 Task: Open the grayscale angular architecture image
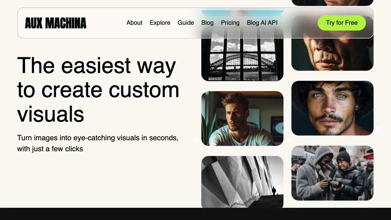(242, 182)
